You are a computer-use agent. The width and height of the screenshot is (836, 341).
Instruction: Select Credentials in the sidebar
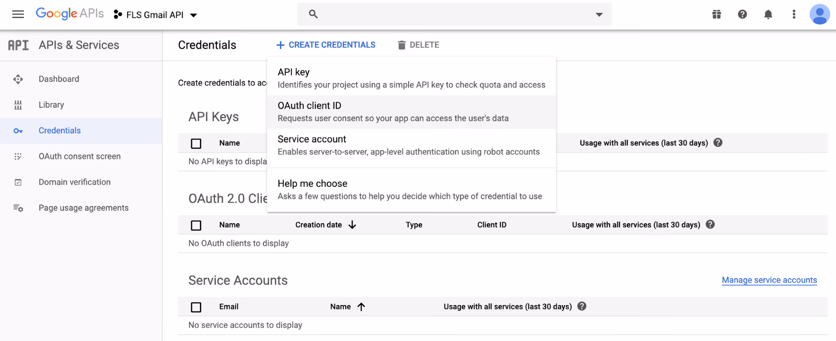81,131
